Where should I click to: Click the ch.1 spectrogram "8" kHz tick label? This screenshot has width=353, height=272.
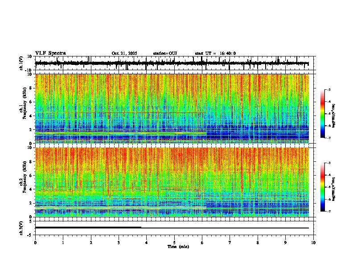pos(31,88)
